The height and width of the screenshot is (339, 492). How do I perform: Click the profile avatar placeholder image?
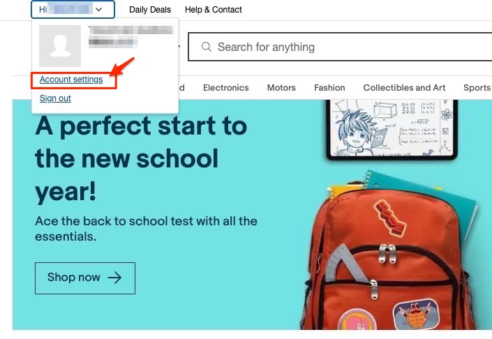(x=60, y=46)
